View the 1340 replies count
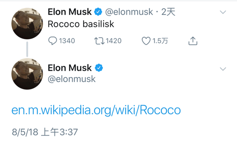Viewport: 237px width, 143px height. coord(67,41)
